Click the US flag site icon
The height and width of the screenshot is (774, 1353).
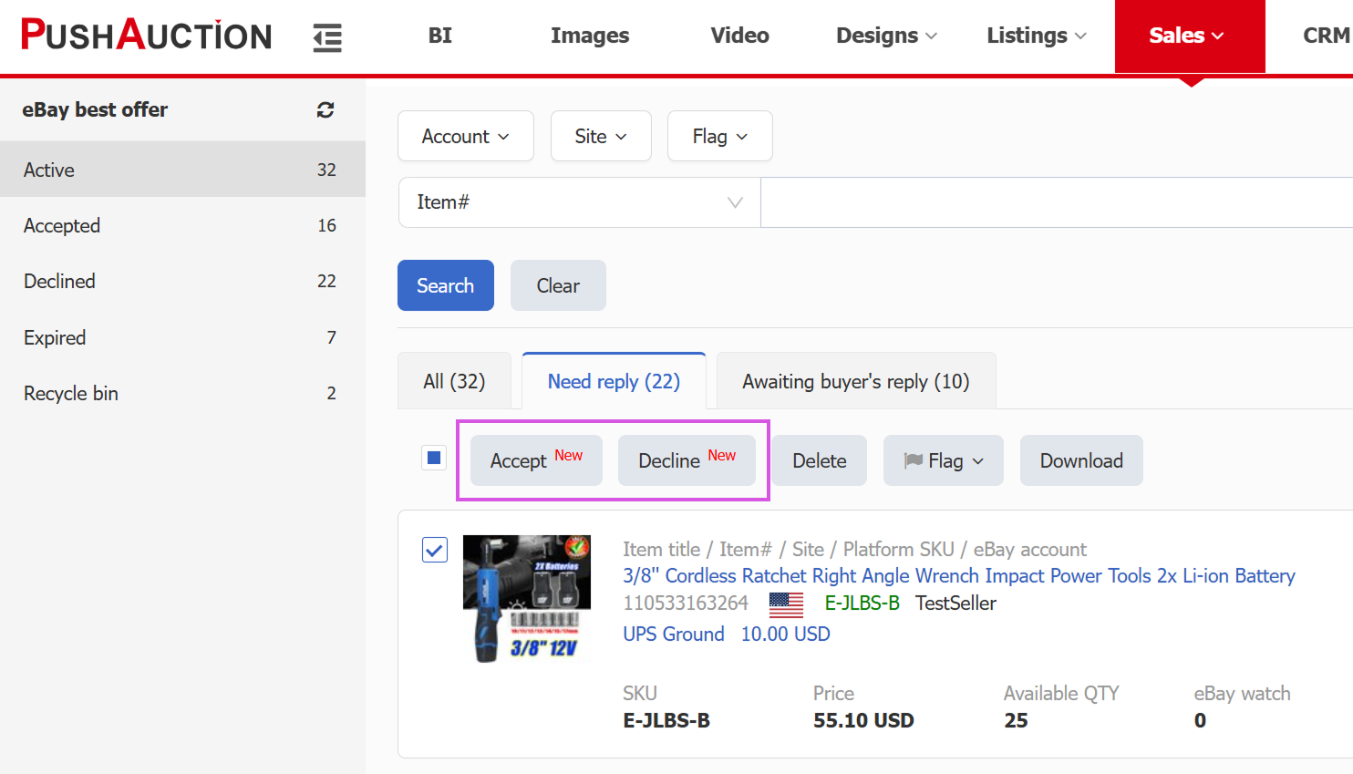tap(786, 604)
